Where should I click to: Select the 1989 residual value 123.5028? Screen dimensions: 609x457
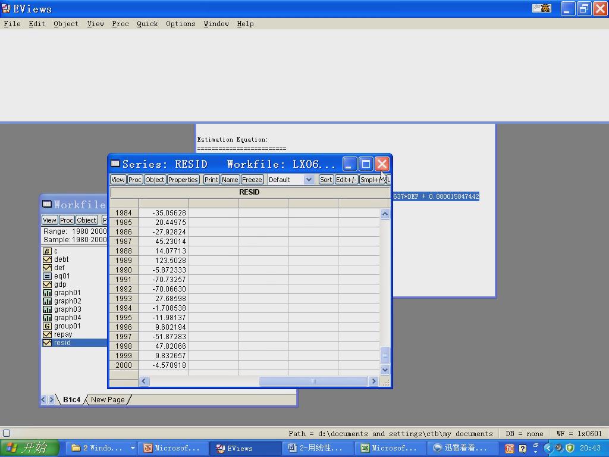(163, 261)
